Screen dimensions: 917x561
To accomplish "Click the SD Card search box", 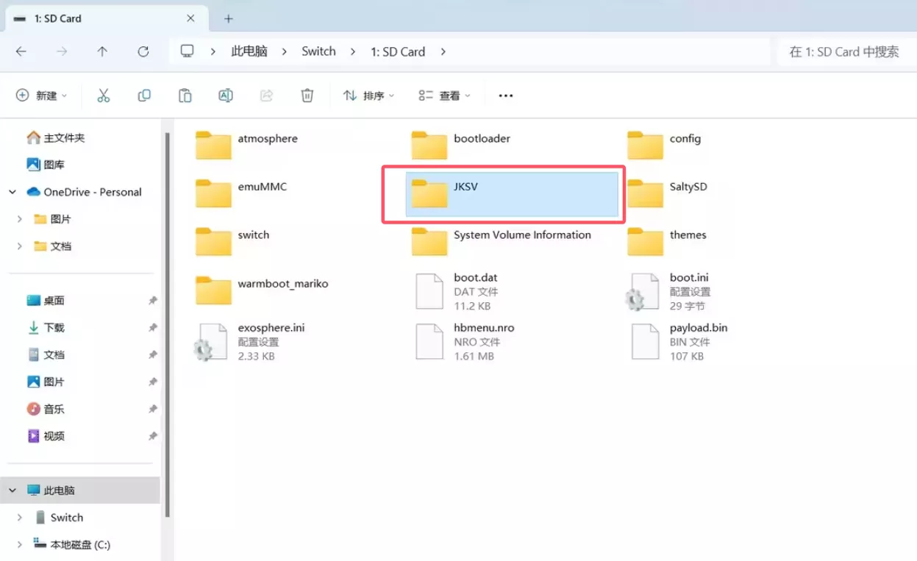I will [x=843, y=51].
